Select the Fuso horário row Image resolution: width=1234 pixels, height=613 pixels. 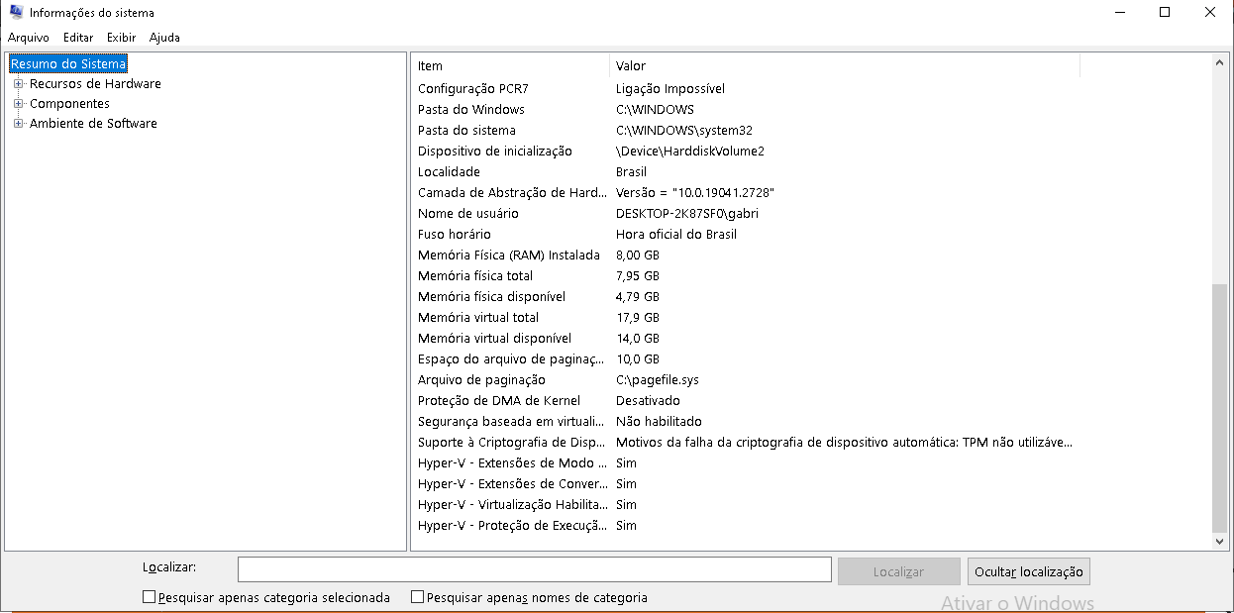coord(746,235)
